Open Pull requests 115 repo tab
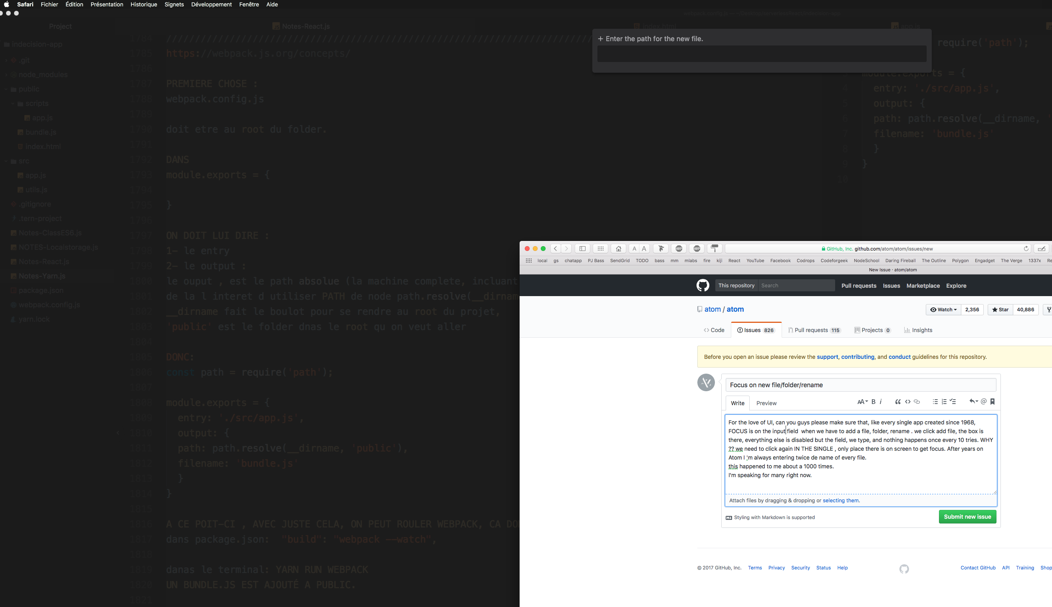1052x607 pixels. pyautogui.click(x=814, y=330)
